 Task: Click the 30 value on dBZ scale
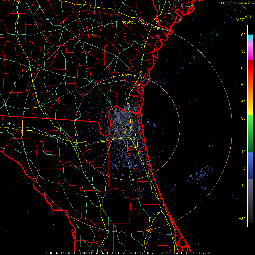point(243,118)
